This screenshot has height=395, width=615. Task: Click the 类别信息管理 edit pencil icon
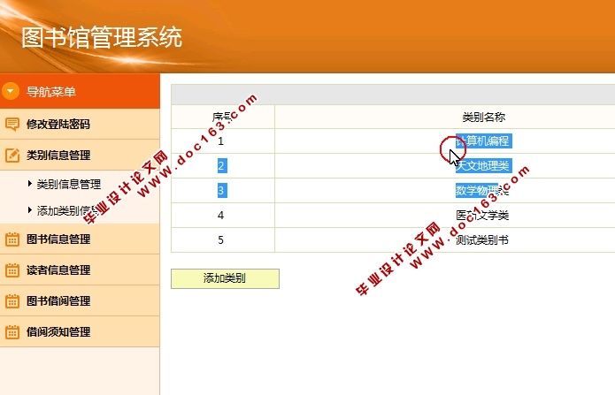coord(12,156)
